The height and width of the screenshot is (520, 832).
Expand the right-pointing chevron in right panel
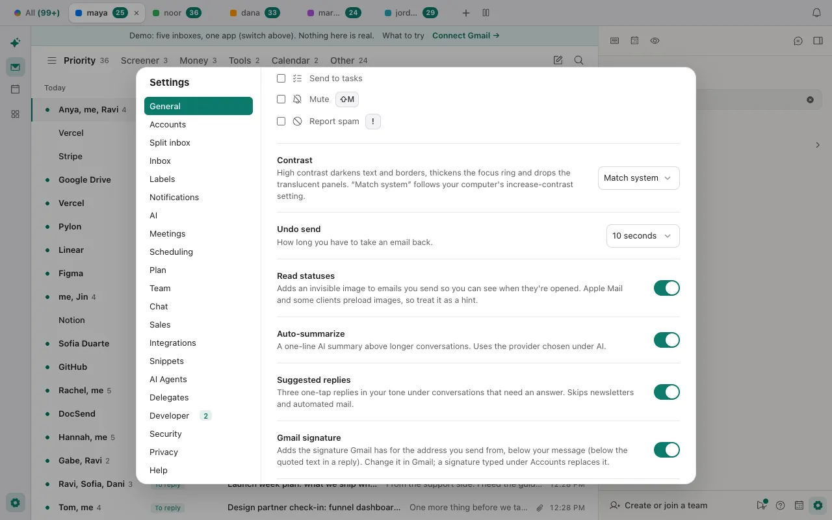[x=818, y=145]
